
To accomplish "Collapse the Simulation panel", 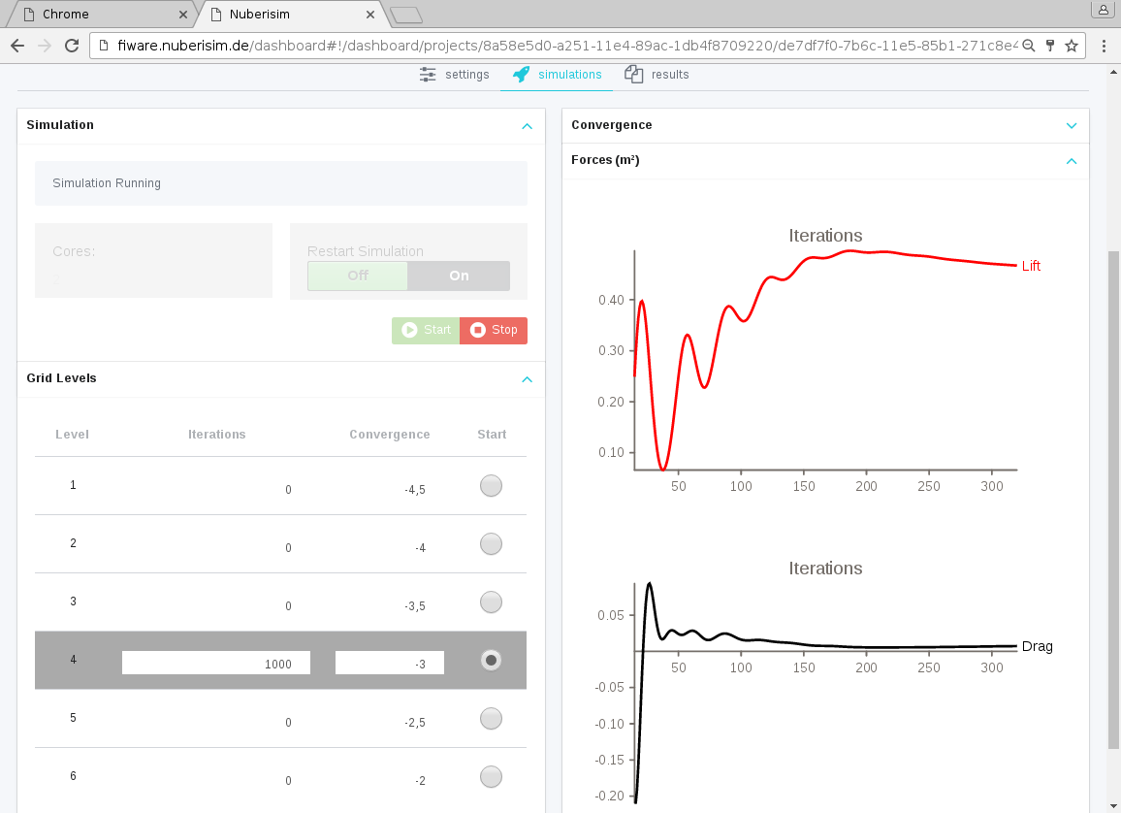I will coord(527,126).
